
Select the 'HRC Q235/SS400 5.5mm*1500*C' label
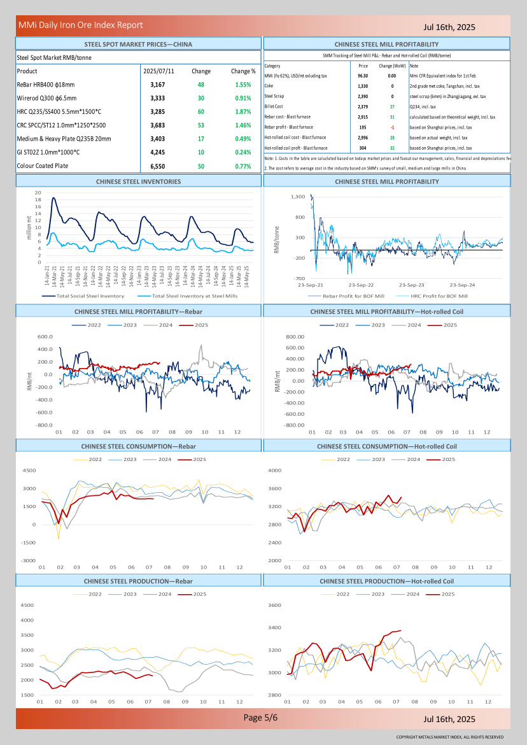click(x=59, y=111)
